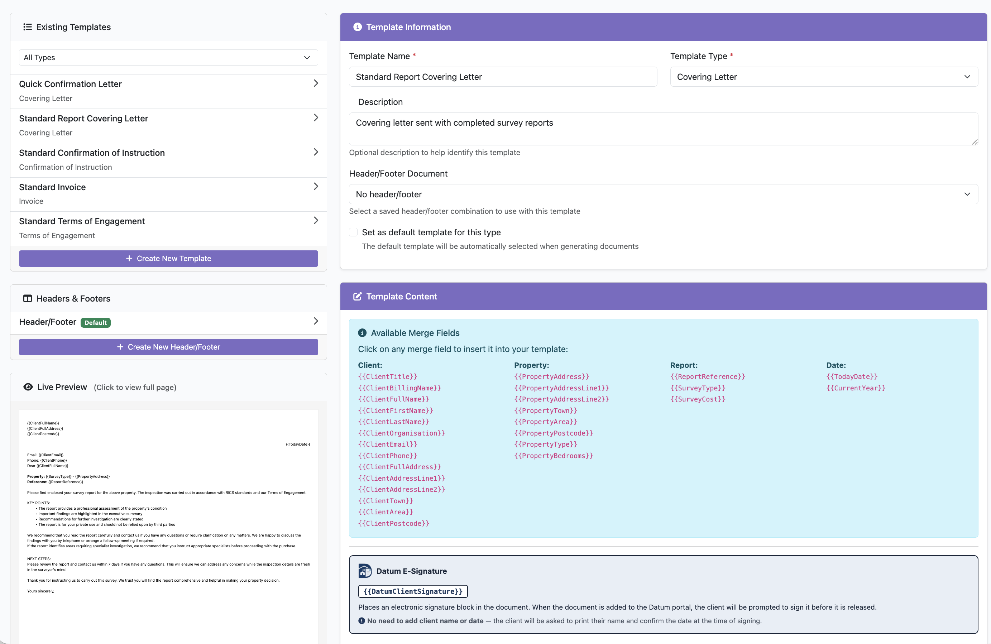Click Create New Template button
The width and height of the screenshot is (991, 644).
pos(168,259)
